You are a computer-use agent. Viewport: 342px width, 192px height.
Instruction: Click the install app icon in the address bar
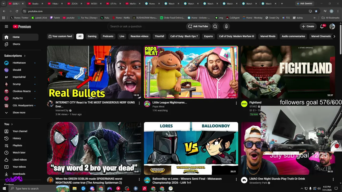click(x=310, y=11)
